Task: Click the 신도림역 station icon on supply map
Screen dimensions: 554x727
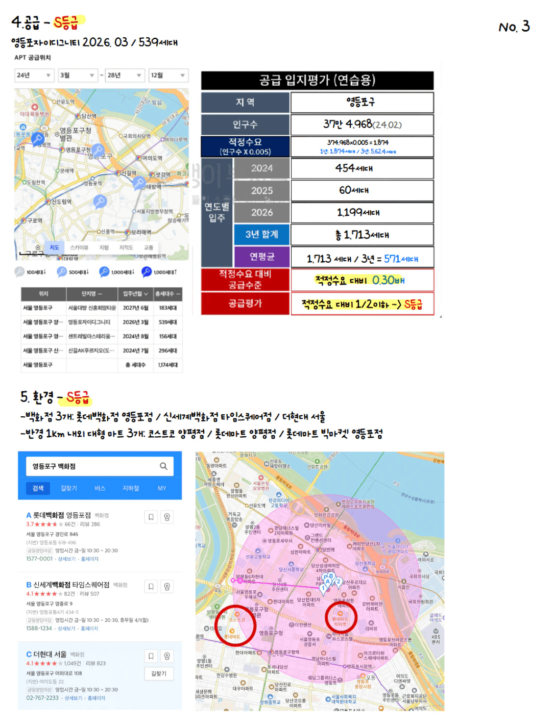Action: pos(49,202)
